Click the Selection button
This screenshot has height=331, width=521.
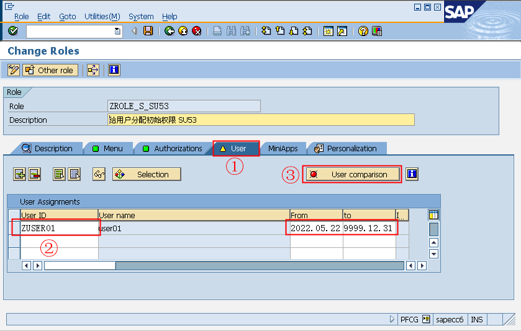point(147,174)
